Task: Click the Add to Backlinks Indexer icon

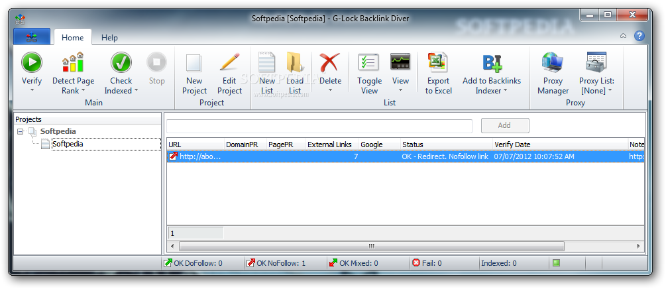Action: click(492, 62)
